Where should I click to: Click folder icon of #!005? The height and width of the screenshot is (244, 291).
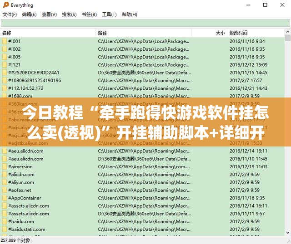click(x=5, y=57)
